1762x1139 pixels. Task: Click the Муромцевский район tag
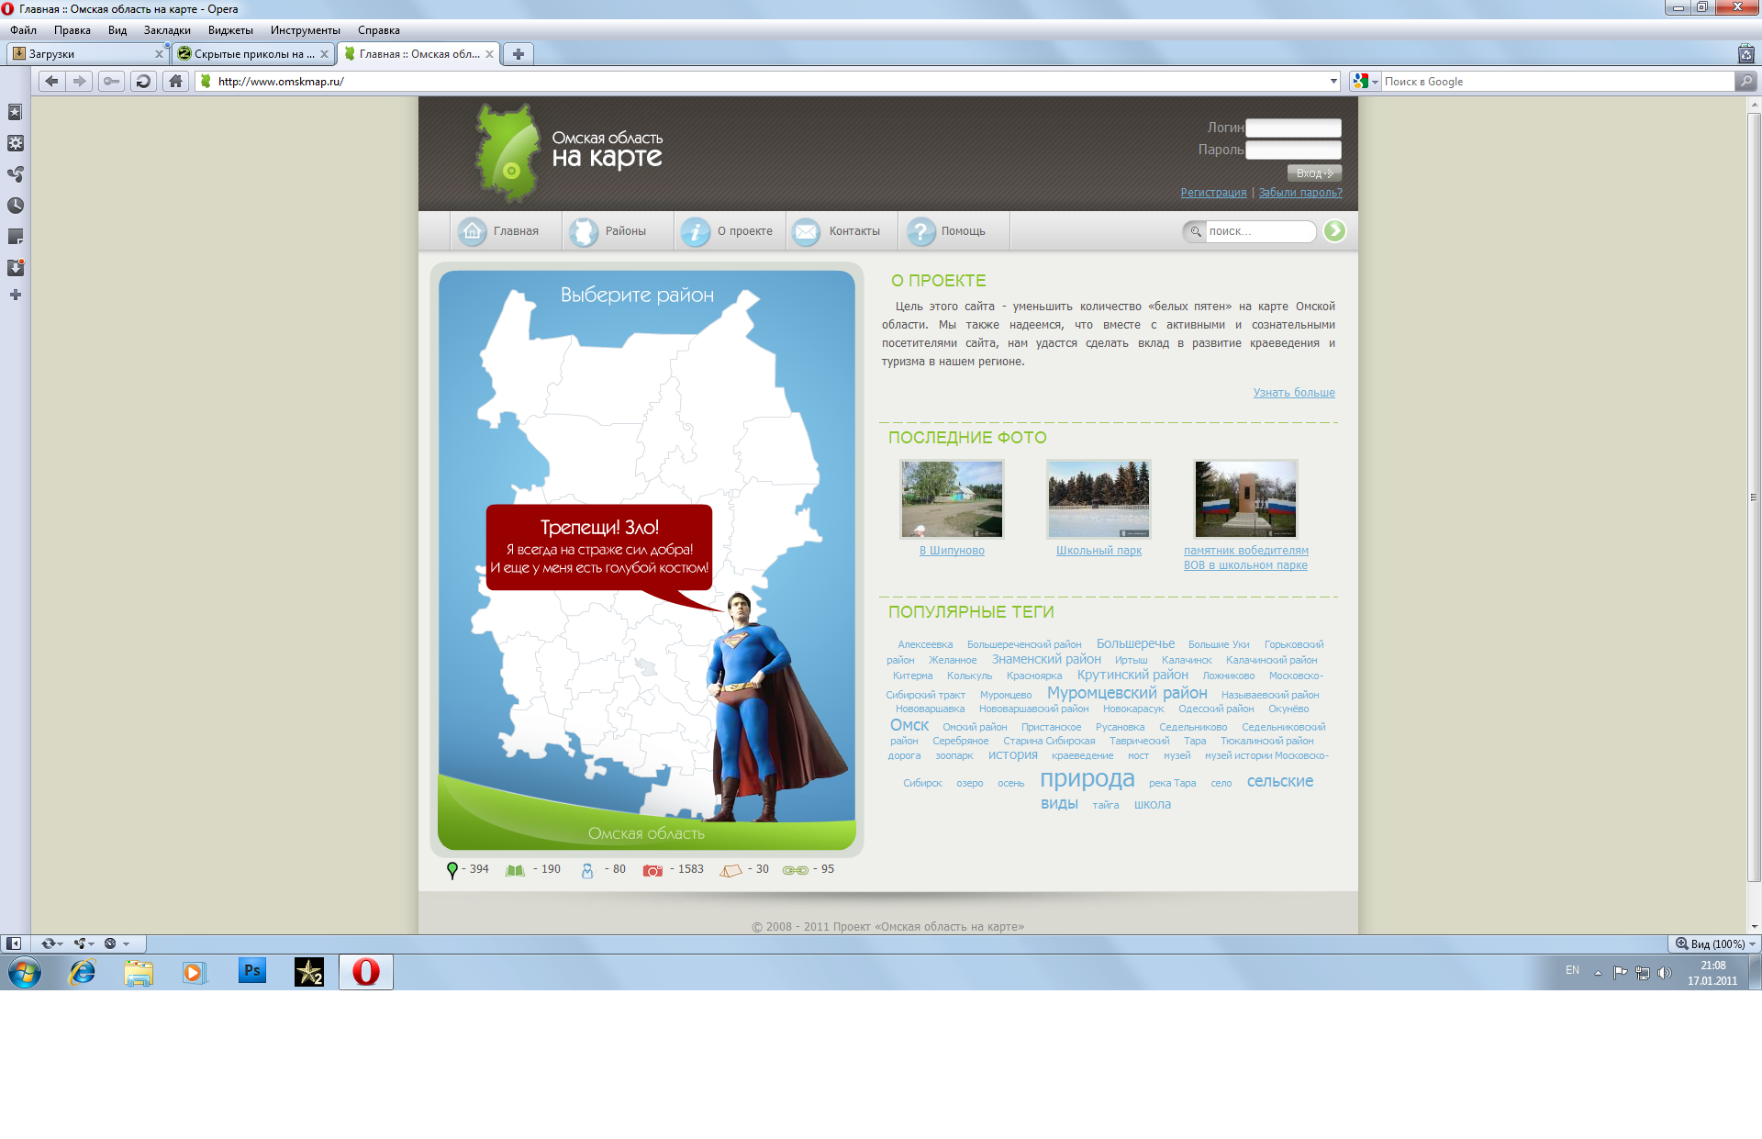click(x=1127, y=693)
